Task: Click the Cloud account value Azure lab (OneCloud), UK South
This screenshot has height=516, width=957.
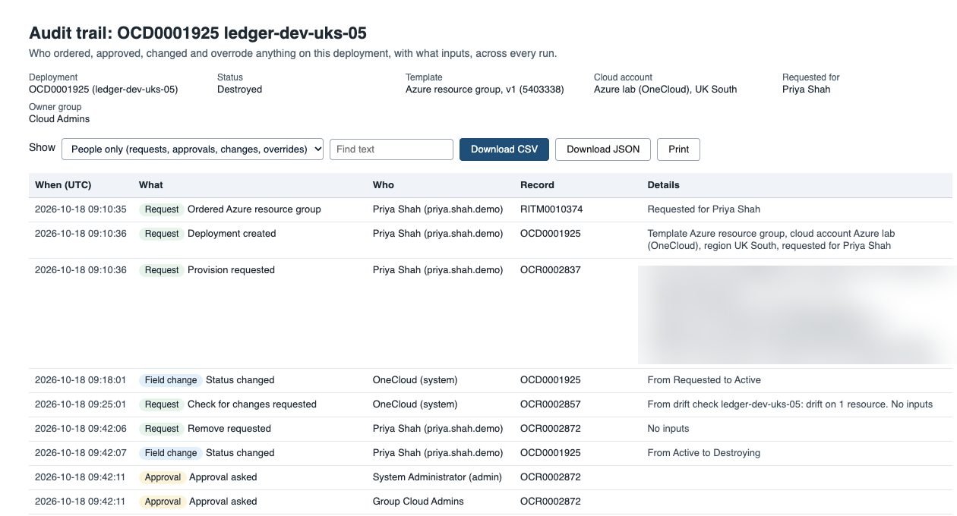Action: tap(665, 90)
